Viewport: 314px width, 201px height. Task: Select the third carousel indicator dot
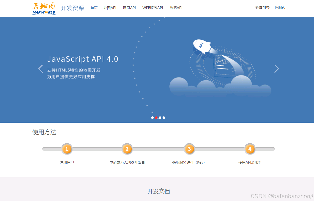tap(160, 118)
